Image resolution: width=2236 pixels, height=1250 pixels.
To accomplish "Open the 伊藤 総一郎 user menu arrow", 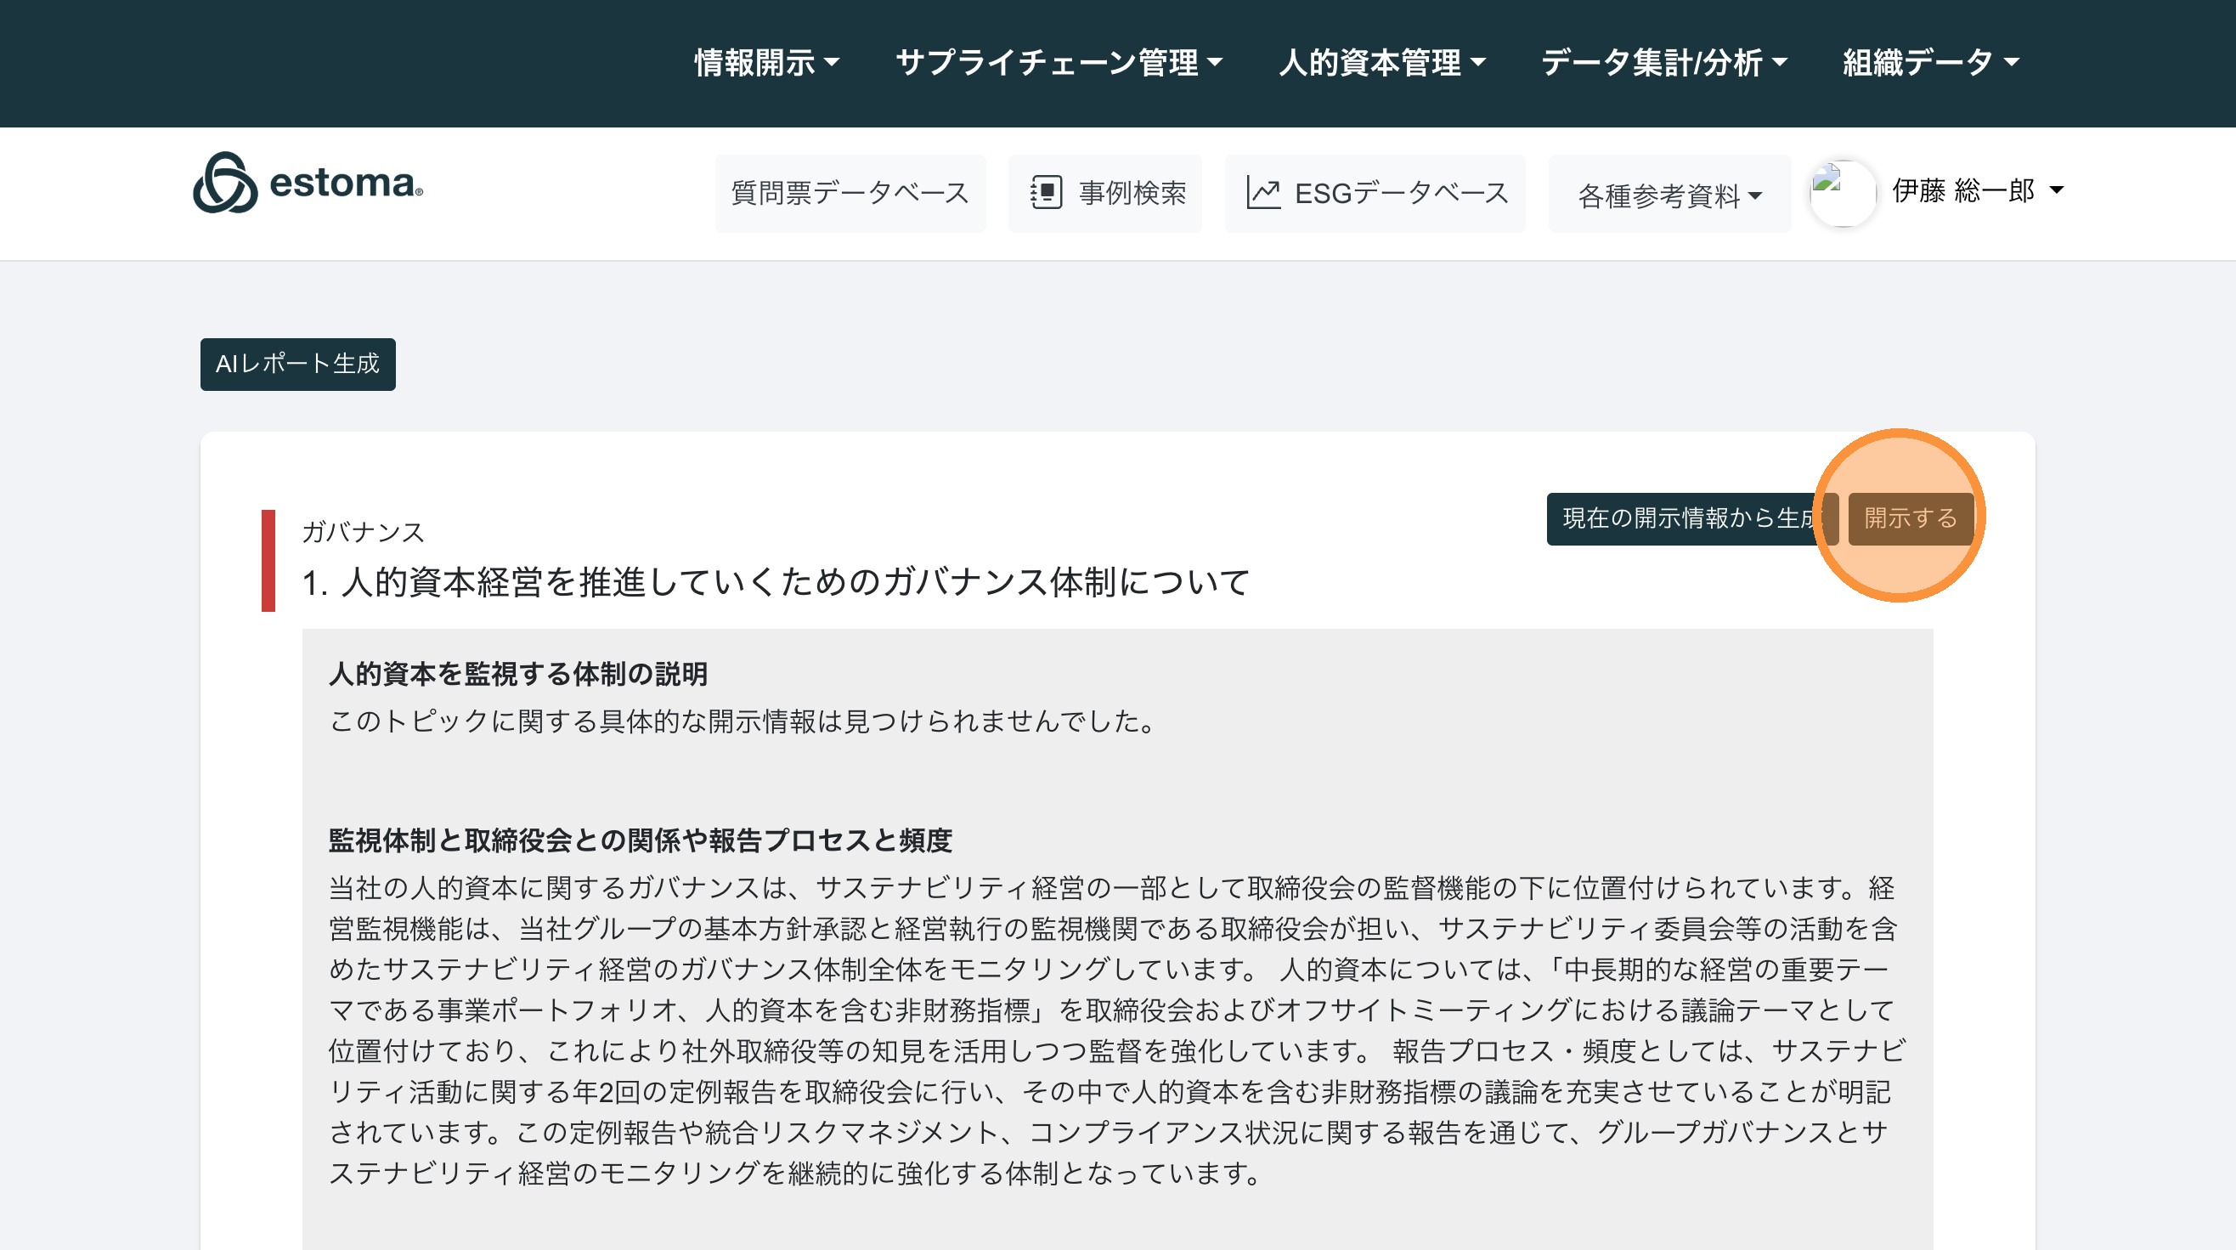I will pyautogui.click(x=2056, y=190).
